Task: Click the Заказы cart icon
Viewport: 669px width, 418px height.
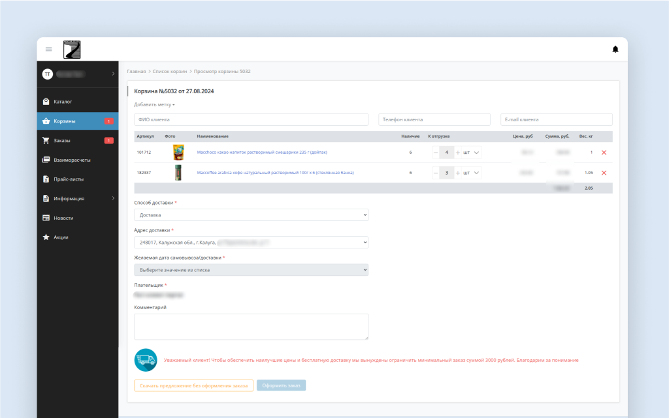Action: pos(46,140)
